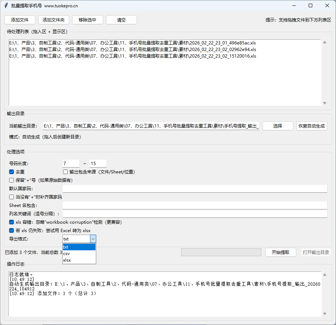The image size is (336, 325).
Task: Collapse the 导出格式 dropdown arrow
Action: (93, 239)
